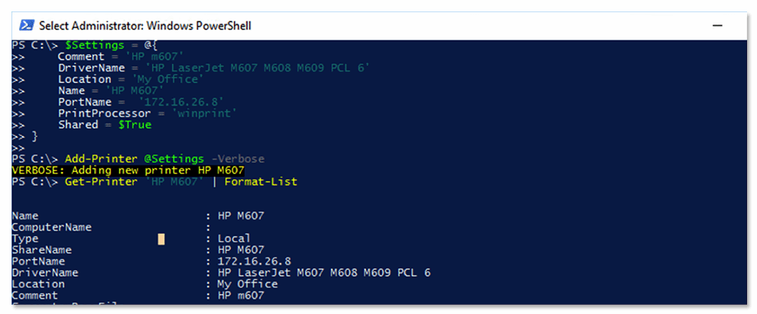Click the beige selection cursor block

[x=161, y=239]
